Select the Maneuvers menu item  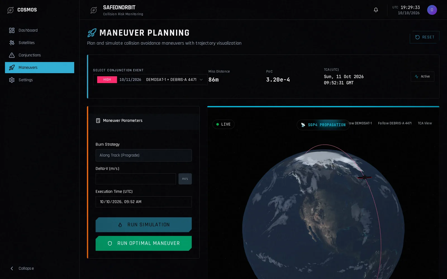click(x=39, y=68)
